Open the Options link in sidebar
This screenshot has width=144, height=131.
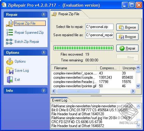click(x=20, y=61)
